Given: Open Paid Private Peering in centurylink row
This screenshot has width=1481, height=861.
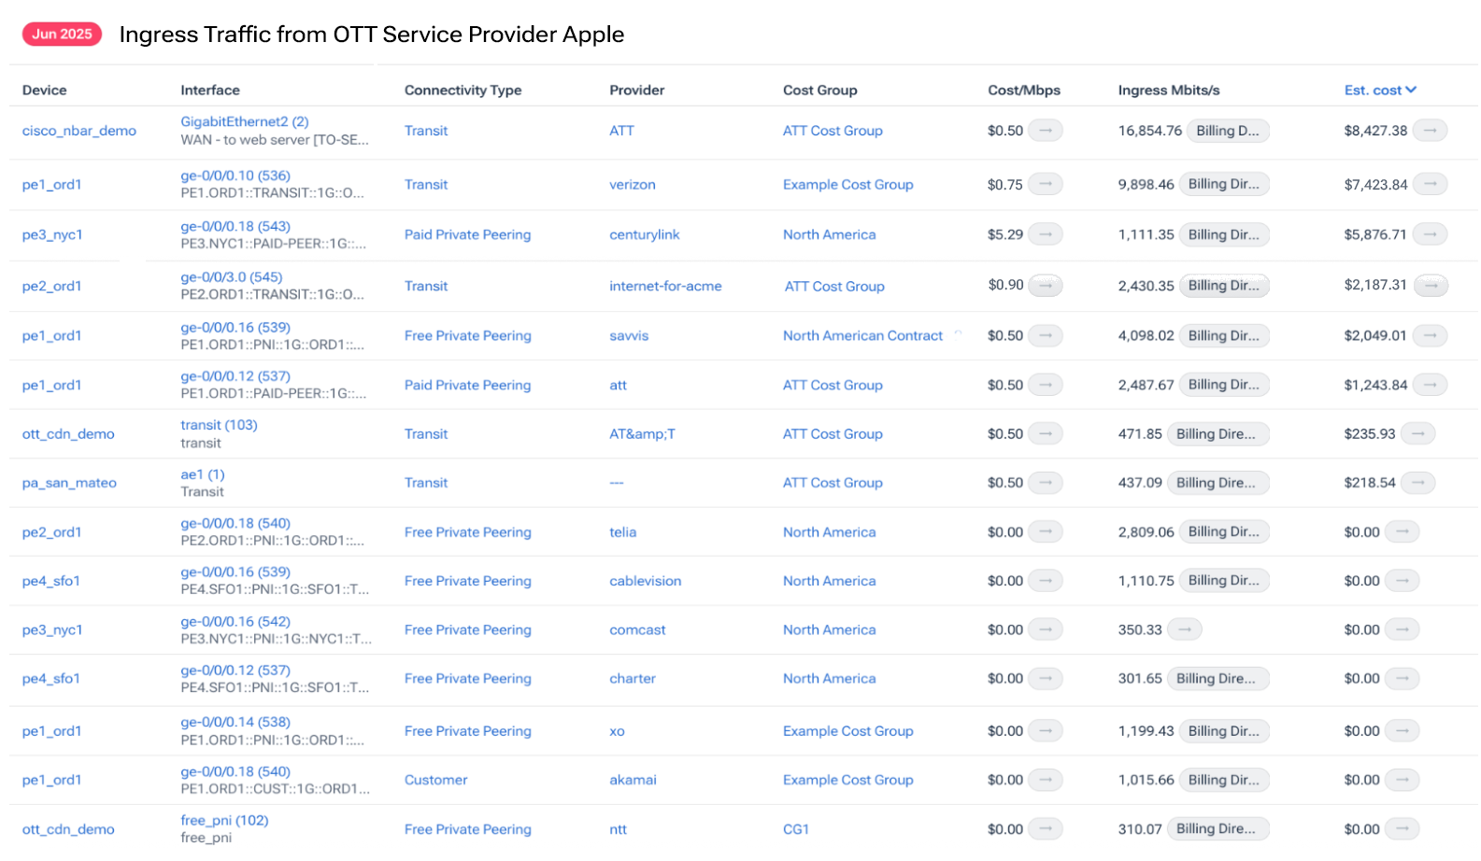Looking at the screenshot, I should click(467, 234).
